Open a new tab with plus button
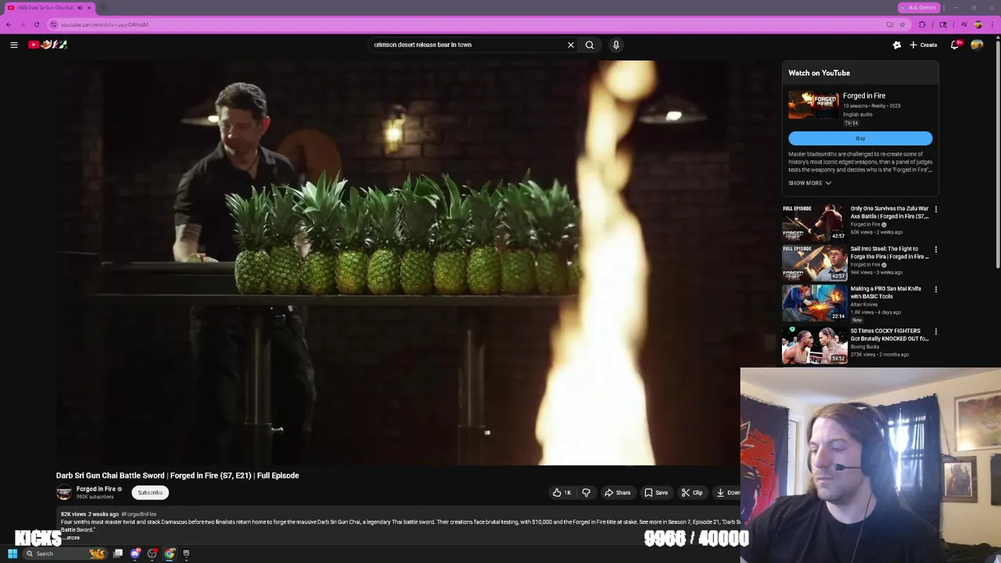The image size is (1001, 563). [103, 8]
